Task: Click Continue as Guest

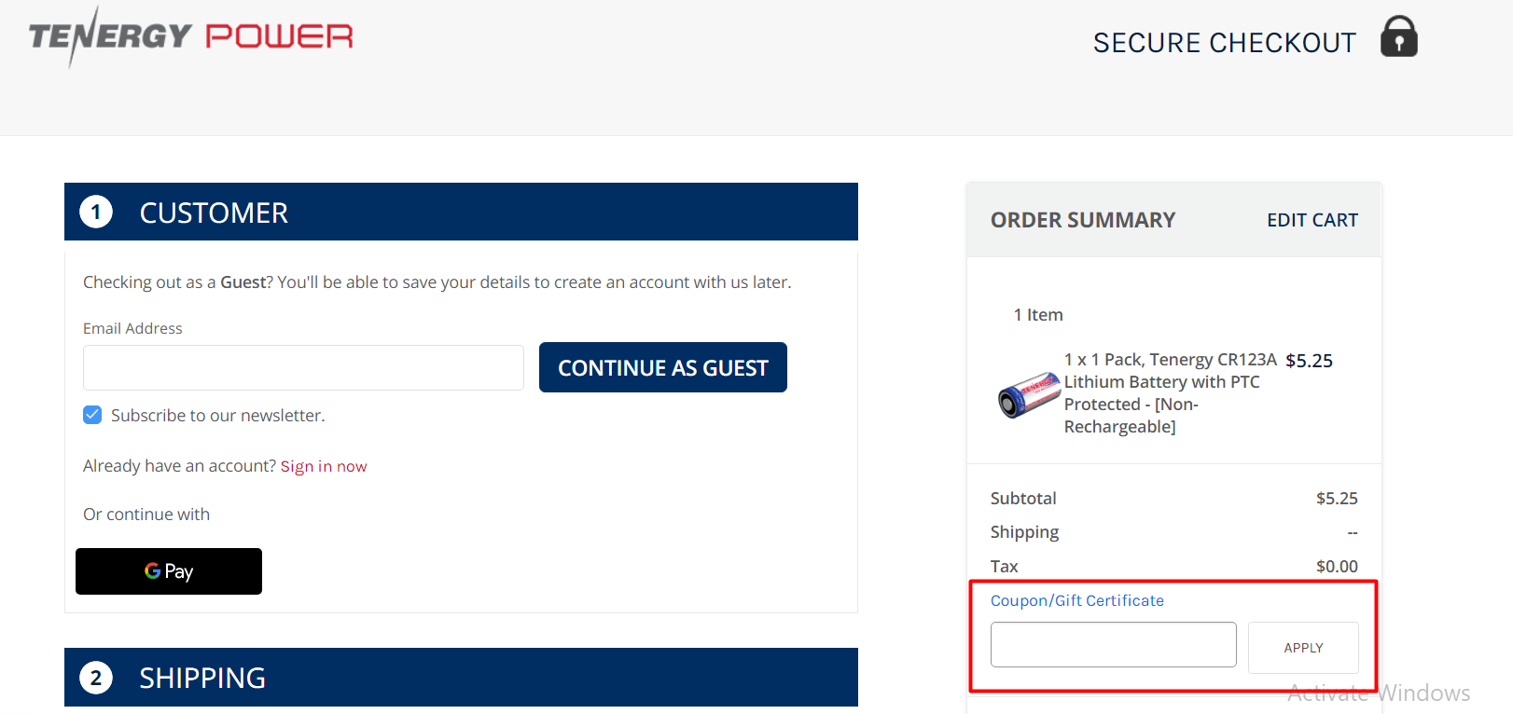Action: 662,367
